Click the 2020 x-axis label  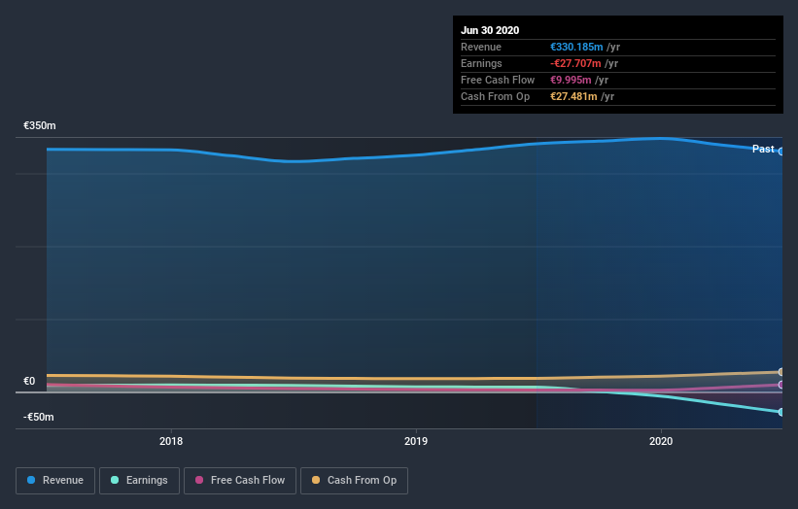(661, 441)
